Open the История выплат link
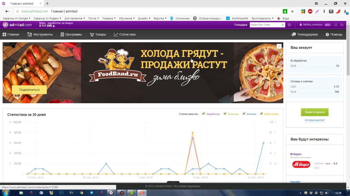Screen dimensions: 350x196 point(315,120)
